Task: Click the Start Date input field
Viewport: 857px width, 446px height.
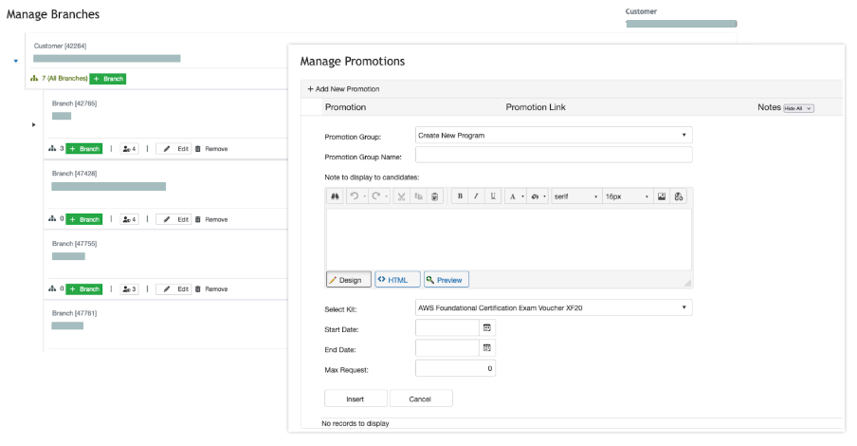Action: click(x=447, y=327)
